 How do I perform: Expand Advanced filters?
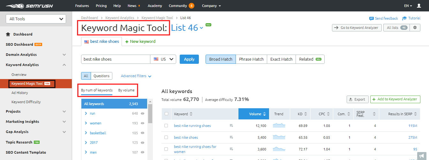pos(136,76)
